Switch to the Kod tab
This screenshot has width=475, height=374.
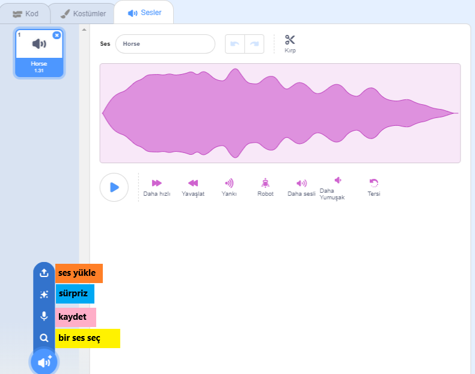[25, 13]
